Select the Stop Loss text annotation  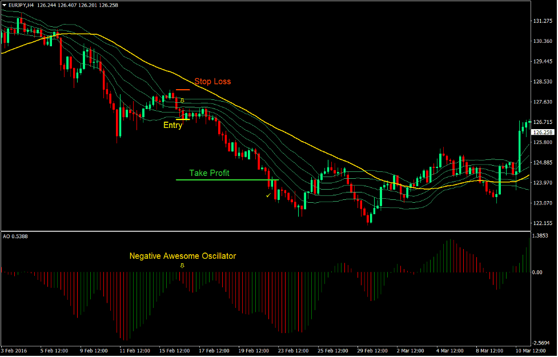point(212,81)
